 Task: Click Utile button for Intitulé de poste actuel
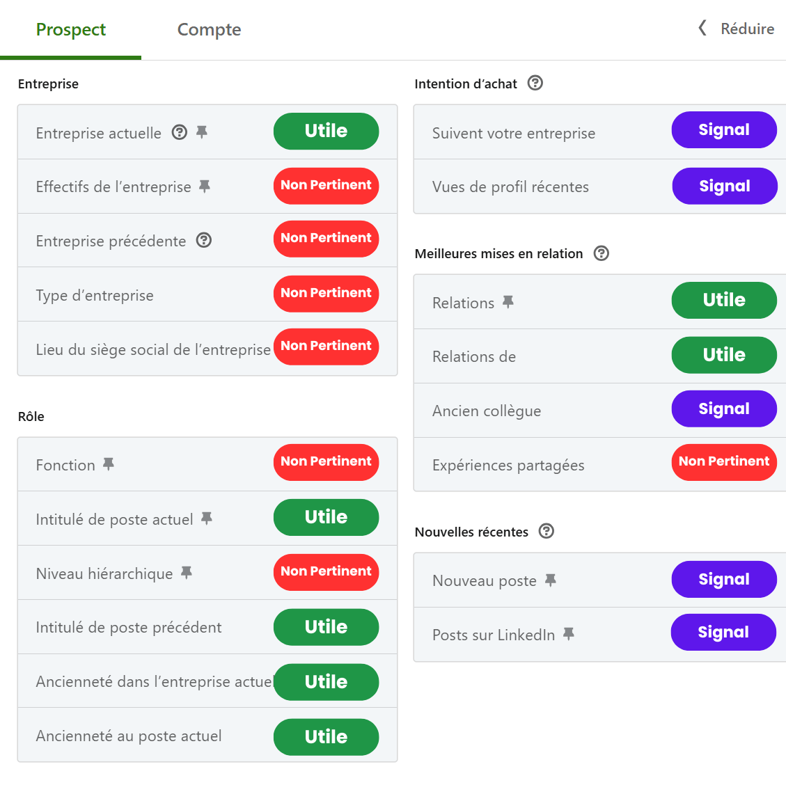[x=326, y=517]
